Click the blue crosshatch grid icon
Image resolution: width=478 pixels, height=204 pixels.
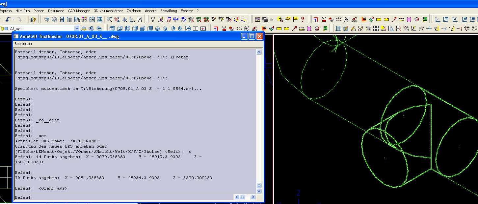(338, 29)
